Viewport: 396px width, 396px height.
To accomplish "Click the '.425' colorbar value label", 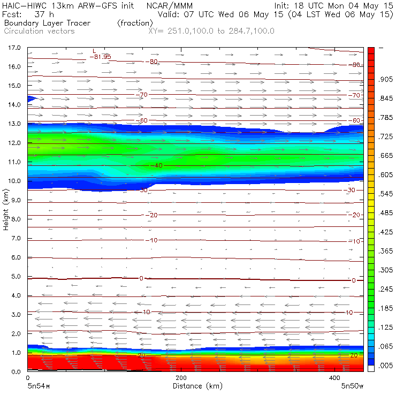I will (385, 232).
